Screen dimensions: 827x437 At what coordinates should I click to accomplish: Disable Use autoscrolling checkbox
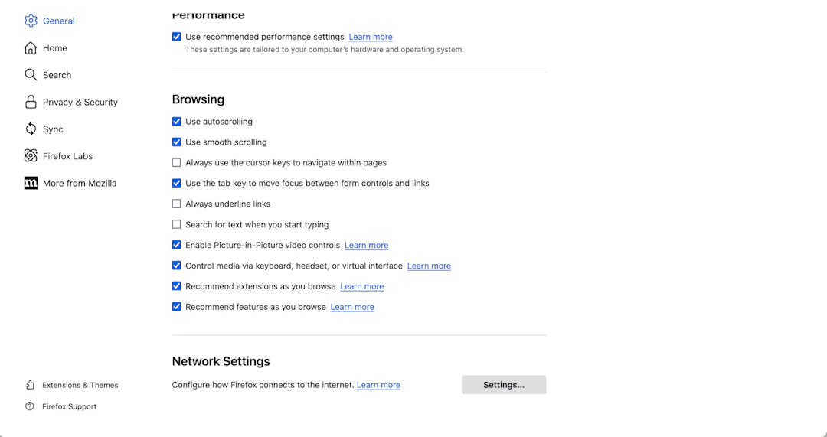click(x=176, y=121)
